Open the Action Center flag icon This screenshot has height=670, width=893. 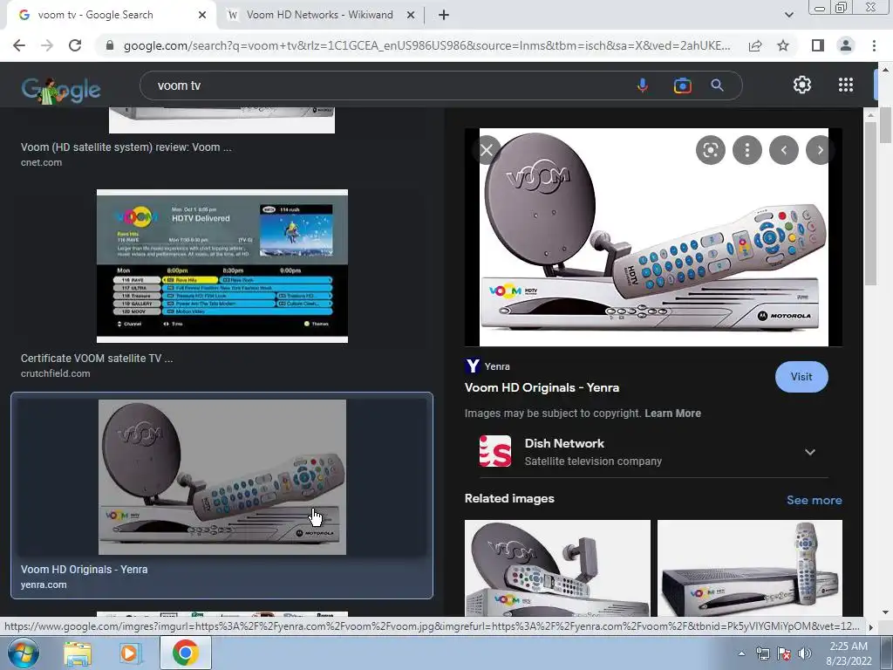point(784,653)
